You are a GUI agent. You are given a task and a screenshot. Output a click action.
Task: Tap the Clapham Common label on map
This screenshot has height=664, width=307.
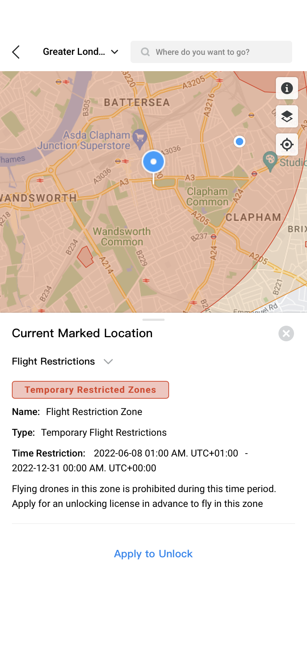coord(207,197)
